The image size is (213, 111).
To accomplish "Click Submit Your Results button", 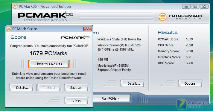I will tap(49, 64).
